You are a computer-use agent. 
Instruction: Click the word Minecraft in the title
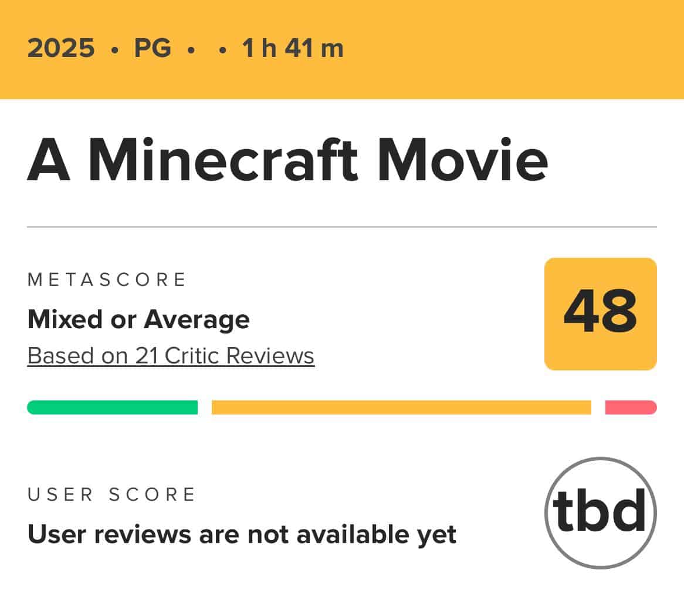(x=223, y=160)
